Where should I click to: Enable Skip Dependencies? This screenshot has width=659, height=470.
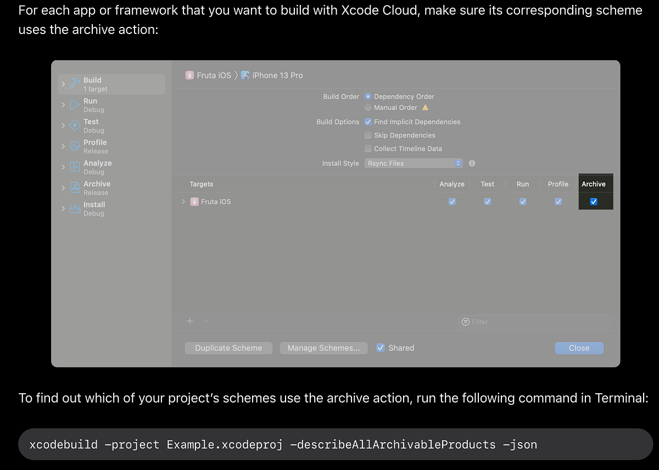[x=368, y=135]
